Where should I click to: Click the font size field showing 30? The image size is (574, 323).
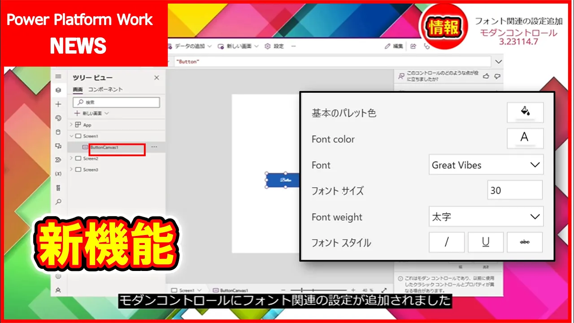[x=515, y=191]
